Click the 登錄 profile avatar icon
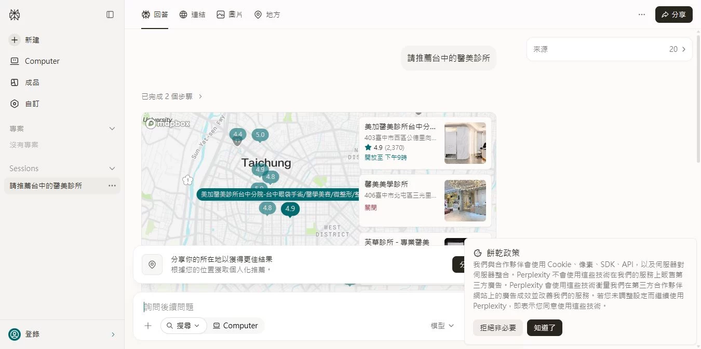Image resolution: width=701 pixels, height=349 pixels. [15, 334]
